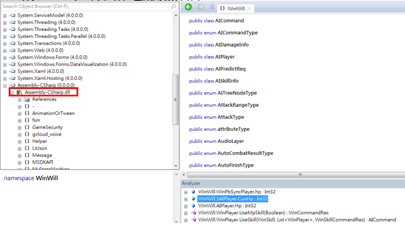
Task: Click the method icon for UseMpSkill(Boolean)
Action: (x=193, y=213)
